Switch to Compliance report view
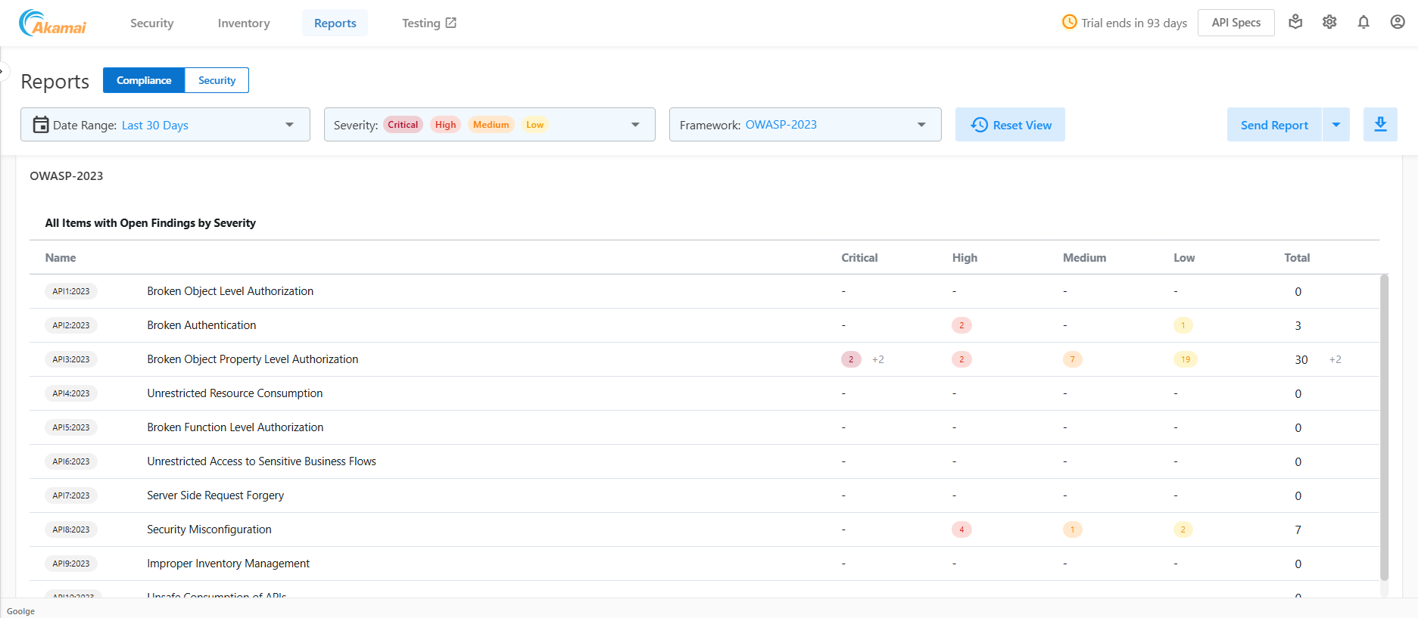Viewport: 1418px width, 618px height. click(144, 80)
